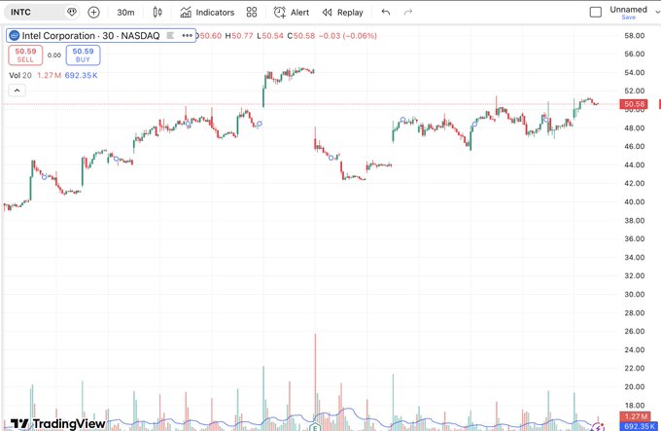Open the 30m interval selector
This screenshot has height=431, width=661.
click(x=125, y=13)
